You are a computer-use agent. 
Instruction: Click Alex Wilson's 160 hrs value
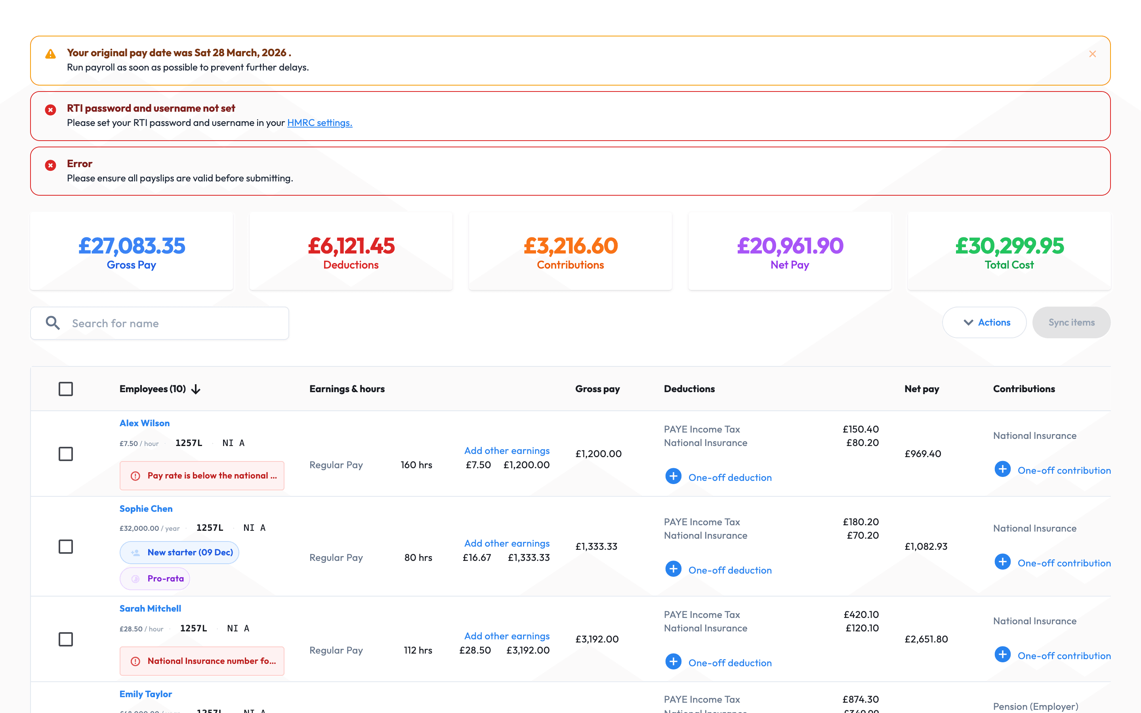(x=416, y=465)
